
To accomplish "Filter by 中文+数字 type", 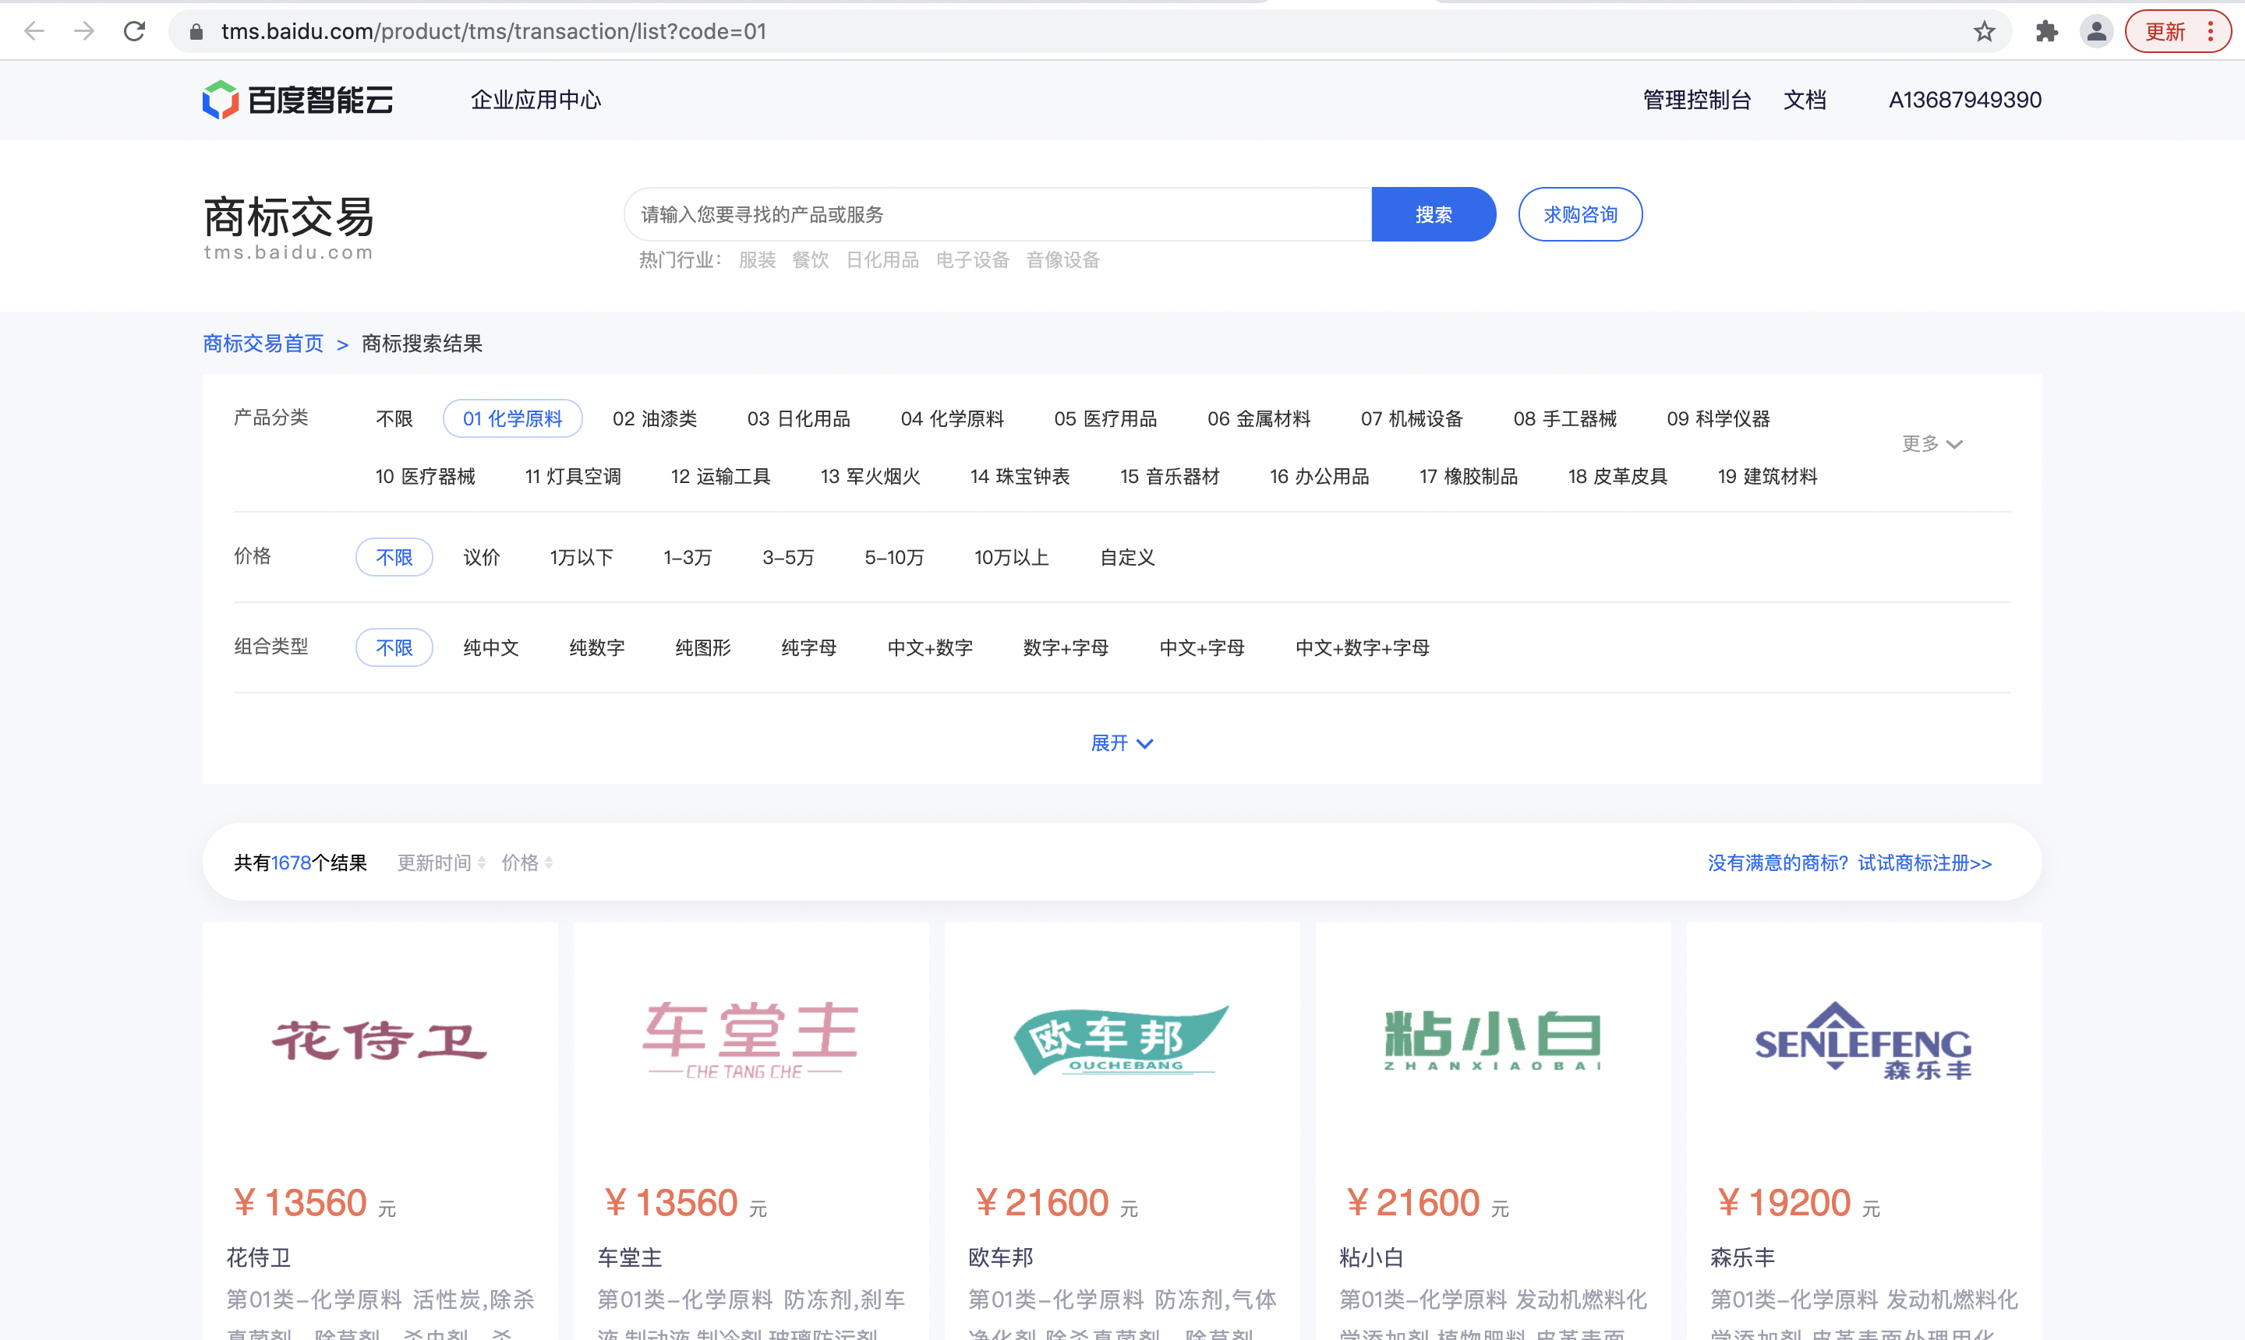I will [x=930, y=647].
